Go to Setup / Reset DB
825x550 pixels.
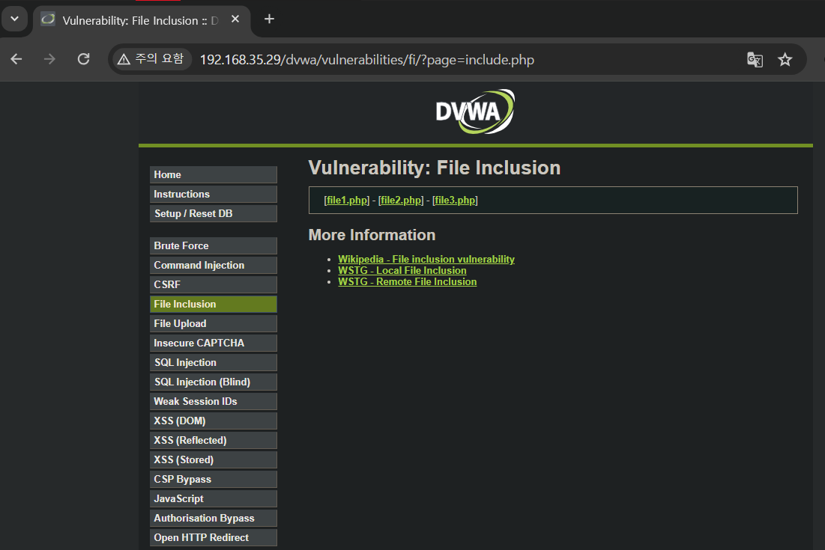point(213,213)
